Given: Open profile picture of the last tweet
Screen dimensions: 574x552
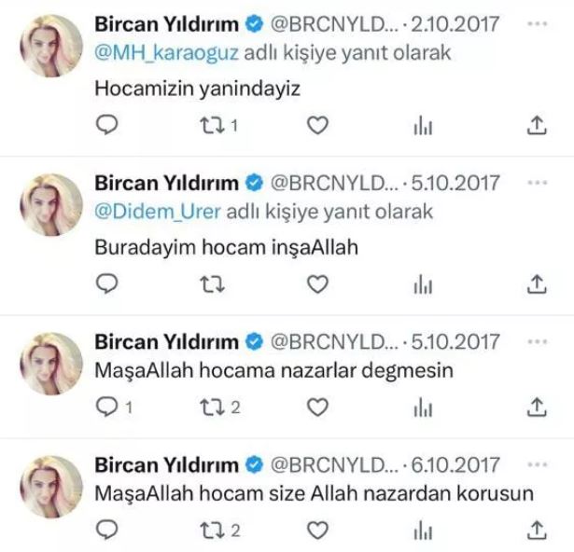Looking at the screenshot, I should coord(51,487).
